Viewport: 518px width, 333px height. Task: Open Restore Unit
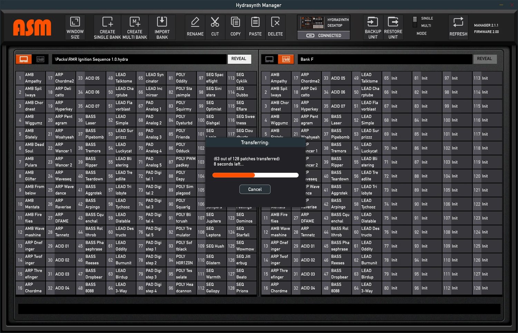click(x=393, y=27)
